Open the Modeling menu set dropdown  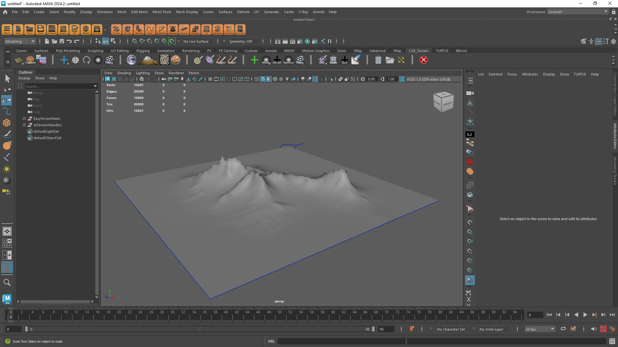tap(20, 41)
